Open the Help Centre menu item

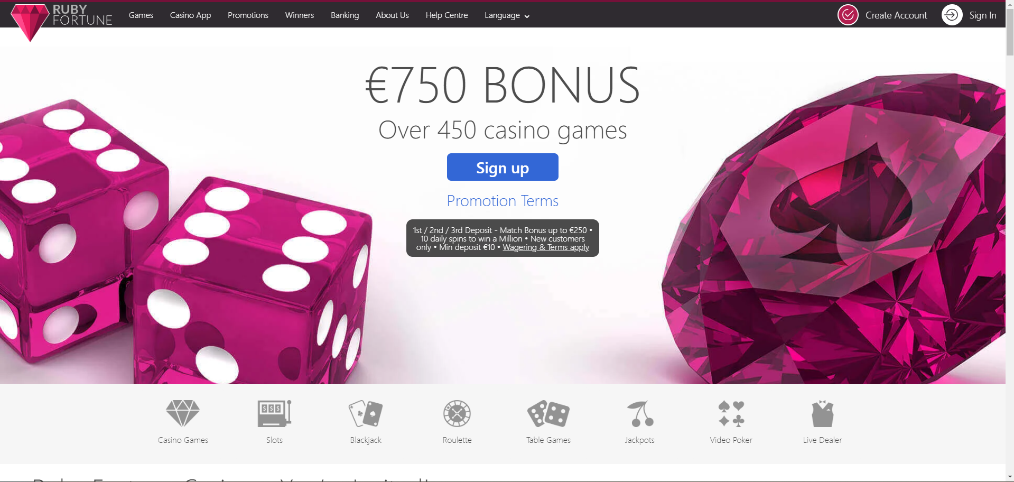point(447,15)
